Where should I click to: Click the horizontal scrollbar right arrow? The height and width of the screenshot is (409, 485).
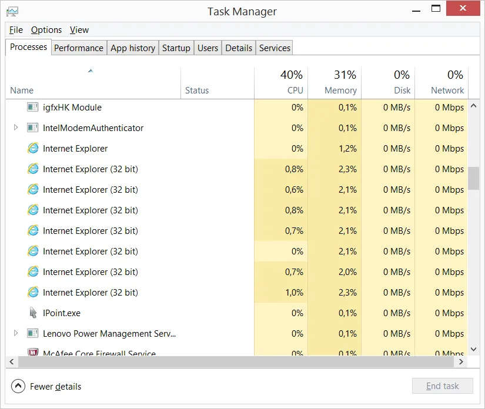click(x=461, y=361)
